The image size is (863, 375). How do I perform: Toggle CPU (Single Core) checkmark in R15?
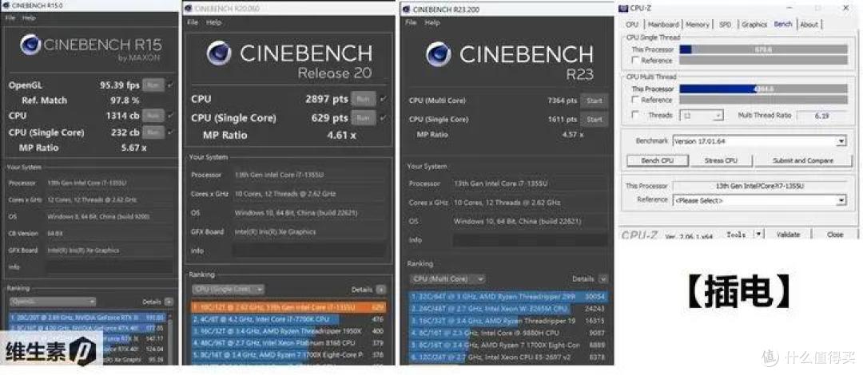point(170,132)
